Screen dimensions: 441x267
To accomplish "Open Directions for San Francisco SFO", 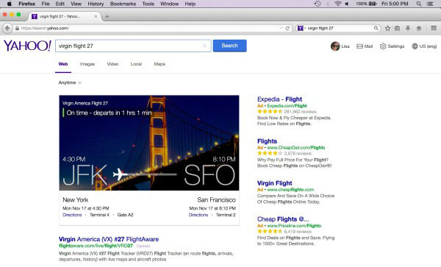I will coord(198,215).
